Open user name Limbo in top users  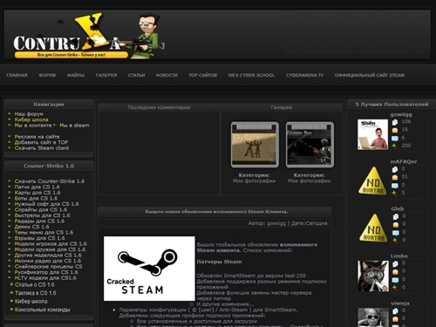399,256
